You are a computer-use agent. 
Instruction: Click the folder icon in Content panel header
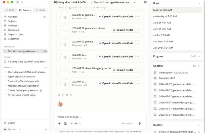tap(194, 66)
